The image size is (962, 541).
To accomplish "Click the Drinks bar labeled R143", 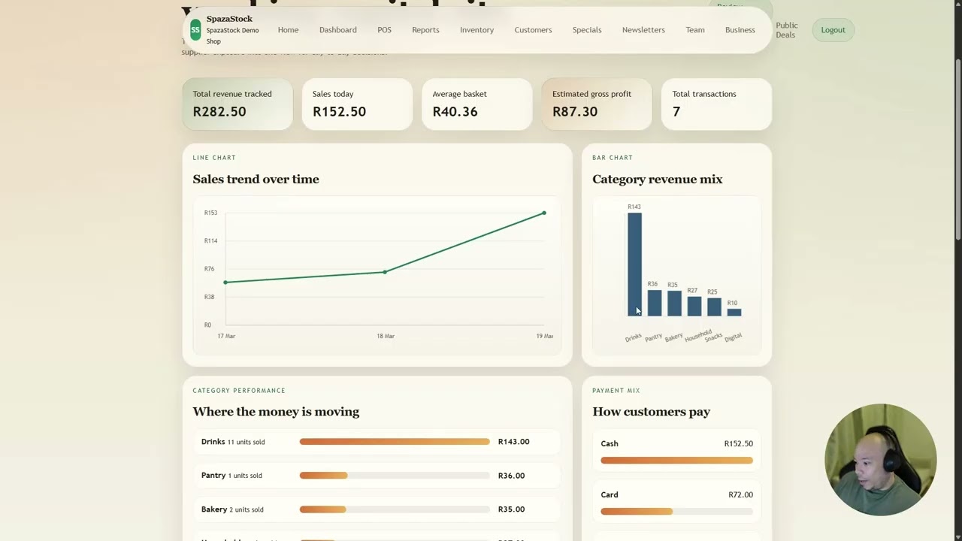I will pos(634,264).
